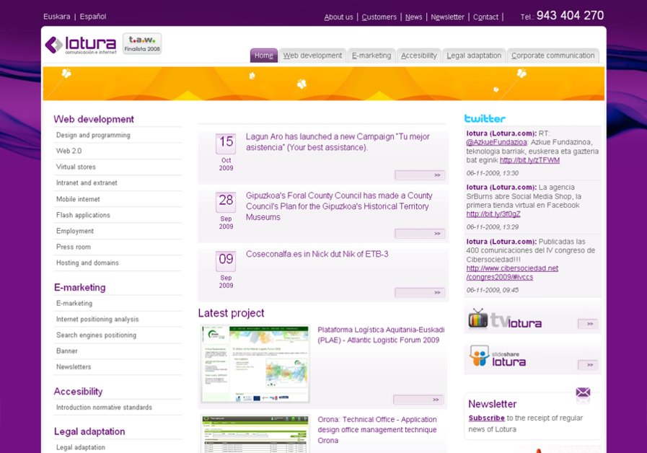Viewport: 647px width, 453px height.
Task: Open the About us menu link
Action: [338, 17]
